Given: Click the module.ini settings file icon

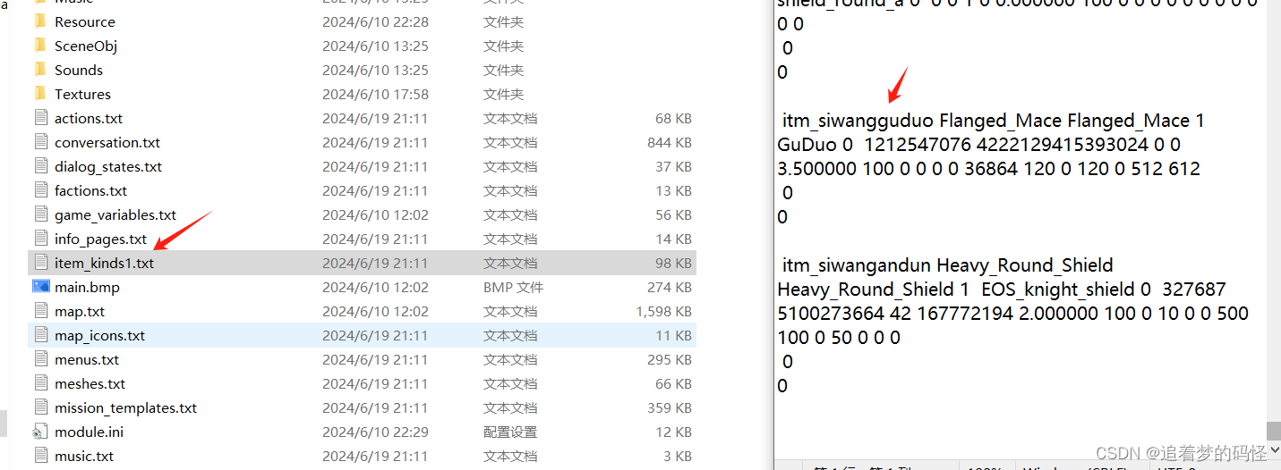Looking at the screenshot, I should pyautogui.click(x=40, y=432).
